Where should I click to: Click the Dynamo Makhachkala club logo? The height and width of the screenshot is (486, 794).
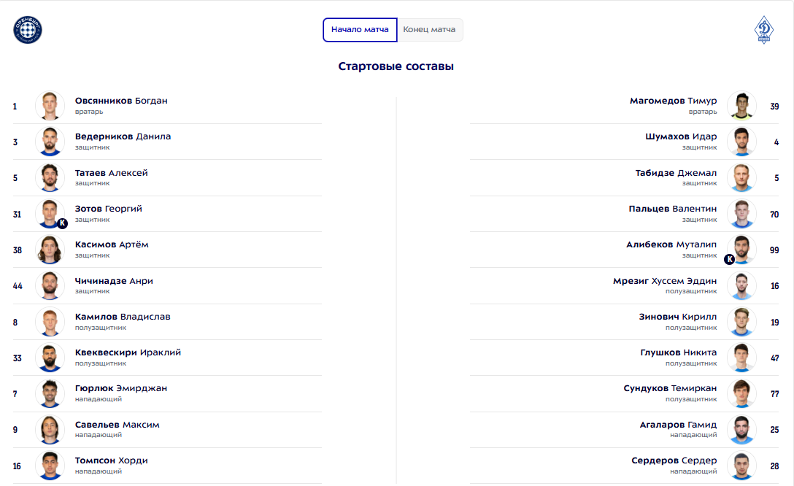tap(765, 30)
